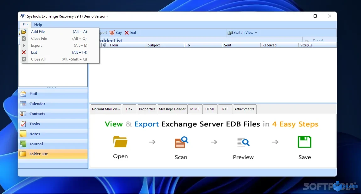Viewport: 361px width, 195px height.
Task: Click the Close File gray icon
Action: tap(24, 39)
